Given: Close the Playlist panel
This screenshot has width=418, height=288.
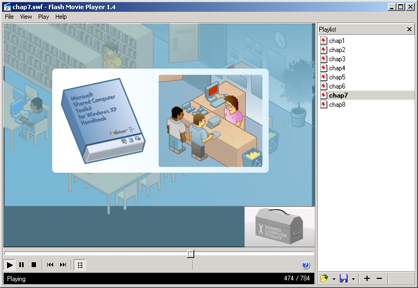Looking at the screenshot, I should (409, 29).
